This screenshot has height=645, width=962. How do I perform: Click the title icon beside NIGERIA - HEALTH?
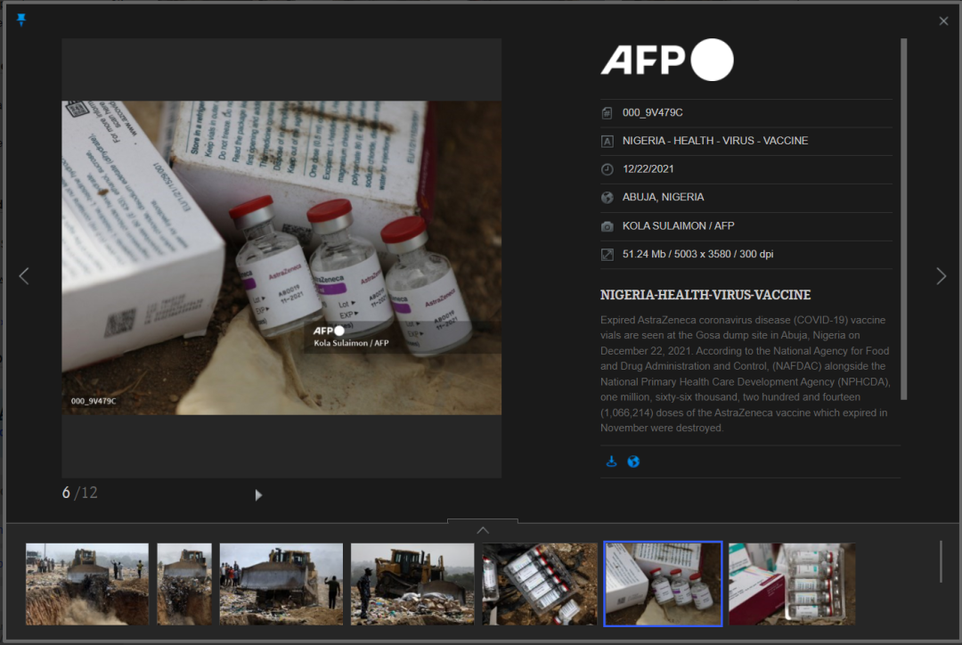click(x=607, y=141)
